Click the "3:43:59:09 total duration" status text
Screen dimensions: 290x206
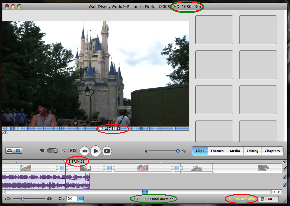coord(153,199)
